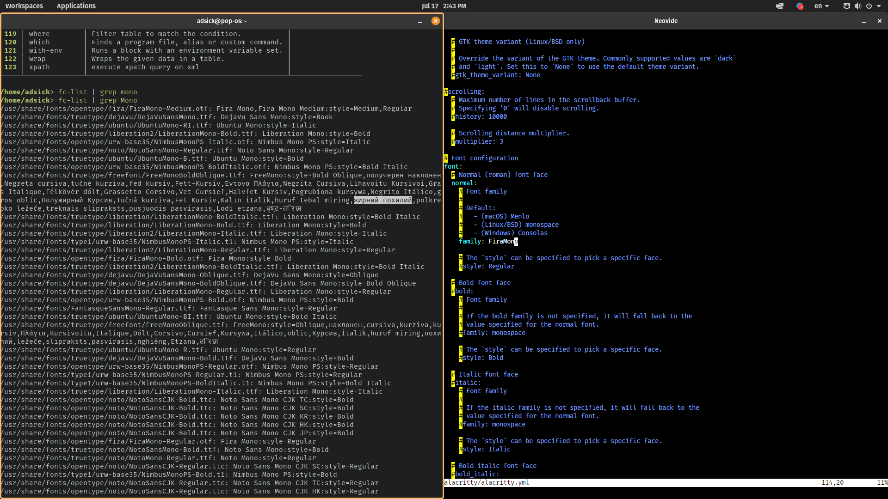Screen dimensions: 888x499
Task: Click cursor position '114,20' in status line
Action: 832,482
